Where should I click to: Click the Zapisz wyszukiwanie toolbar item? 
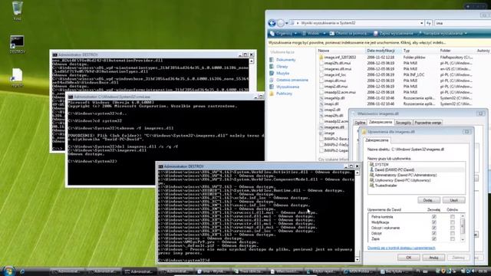click(394, 34)
